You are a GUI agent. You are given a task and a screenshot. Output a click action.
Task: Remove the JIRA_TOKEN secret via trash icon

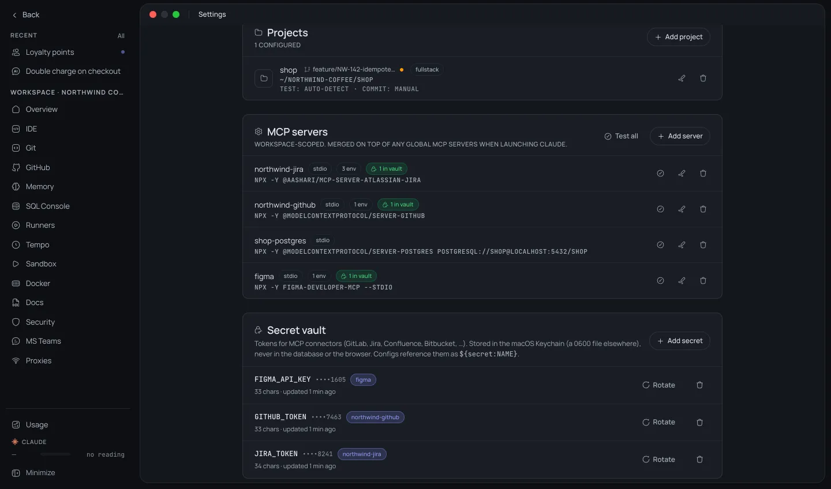pyautogui.click(x=699, y=460)
